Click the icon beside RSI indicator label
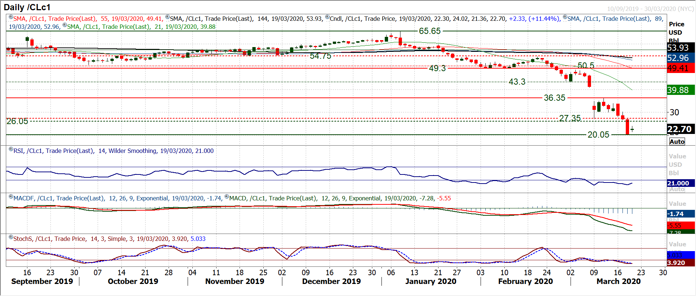The width and height of the screenshot is (696, 296). click(x=11, y=149)
